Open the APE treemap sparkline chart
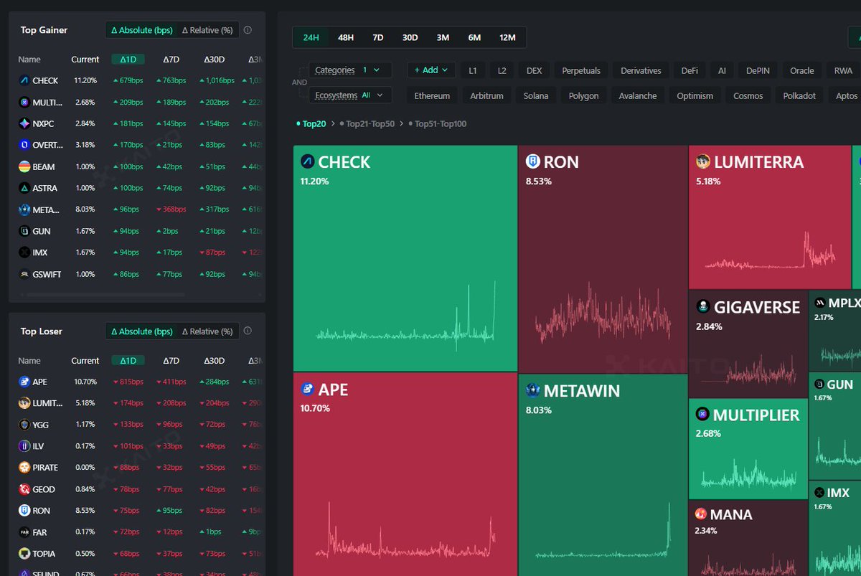The height and width of the screenshot is (576, 861). click(x=405, y=532)
